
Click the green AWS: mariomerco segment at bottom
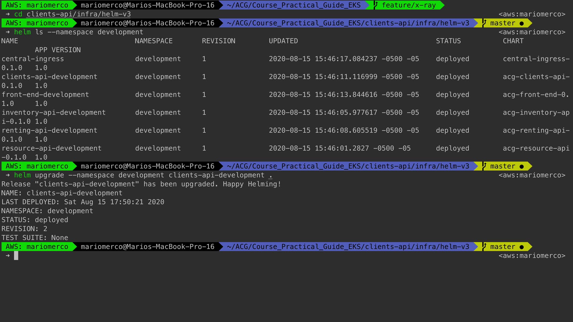pyautogui.click(x=37, y=247)
